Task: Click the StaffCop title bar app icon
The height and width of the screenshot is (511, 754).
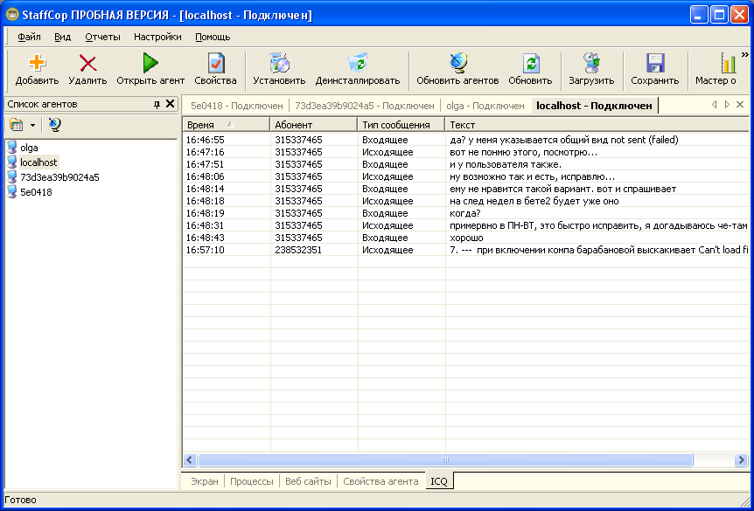Action: click(12, 15)
